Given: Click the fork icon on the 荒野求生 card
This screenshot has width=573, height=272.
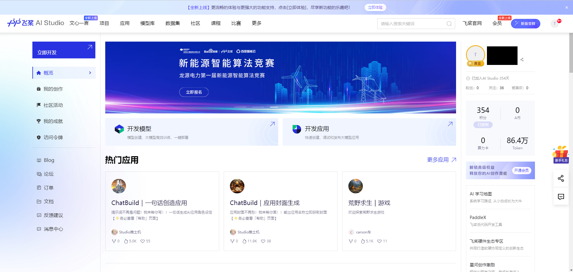Looking at the screenshot, I should [351, 241].
